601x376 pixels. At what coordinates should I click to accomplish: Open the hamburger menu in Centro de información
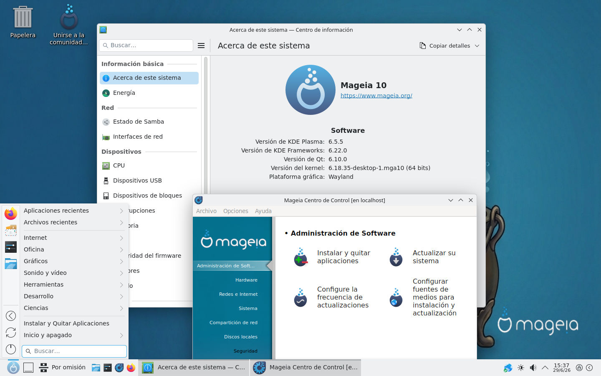(x=201, y=46)
